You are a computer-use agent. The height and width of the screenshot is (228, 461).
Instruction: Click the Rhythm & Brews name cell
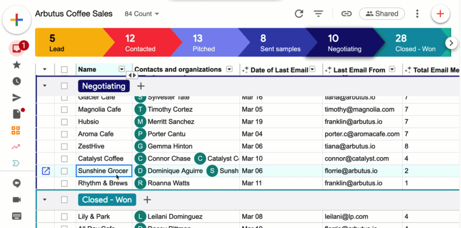tap(104, 183)
